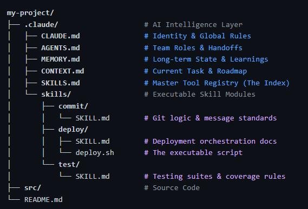Select the '# Long-term State & Learnings' comment
Screen dimensions: 308x209
pos(206,59)
